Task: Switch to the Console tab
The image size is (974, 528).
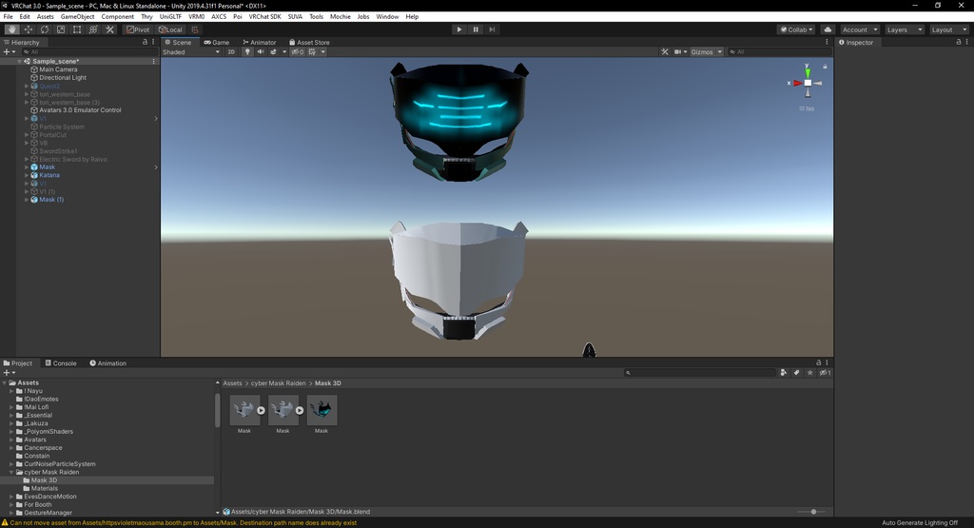Action: pyautogui.click(x=60, y=362)
